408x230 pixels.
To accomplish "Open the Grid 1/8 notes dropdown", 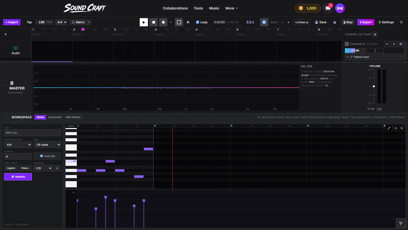I will pyautogui.click(x=47, y=145).
